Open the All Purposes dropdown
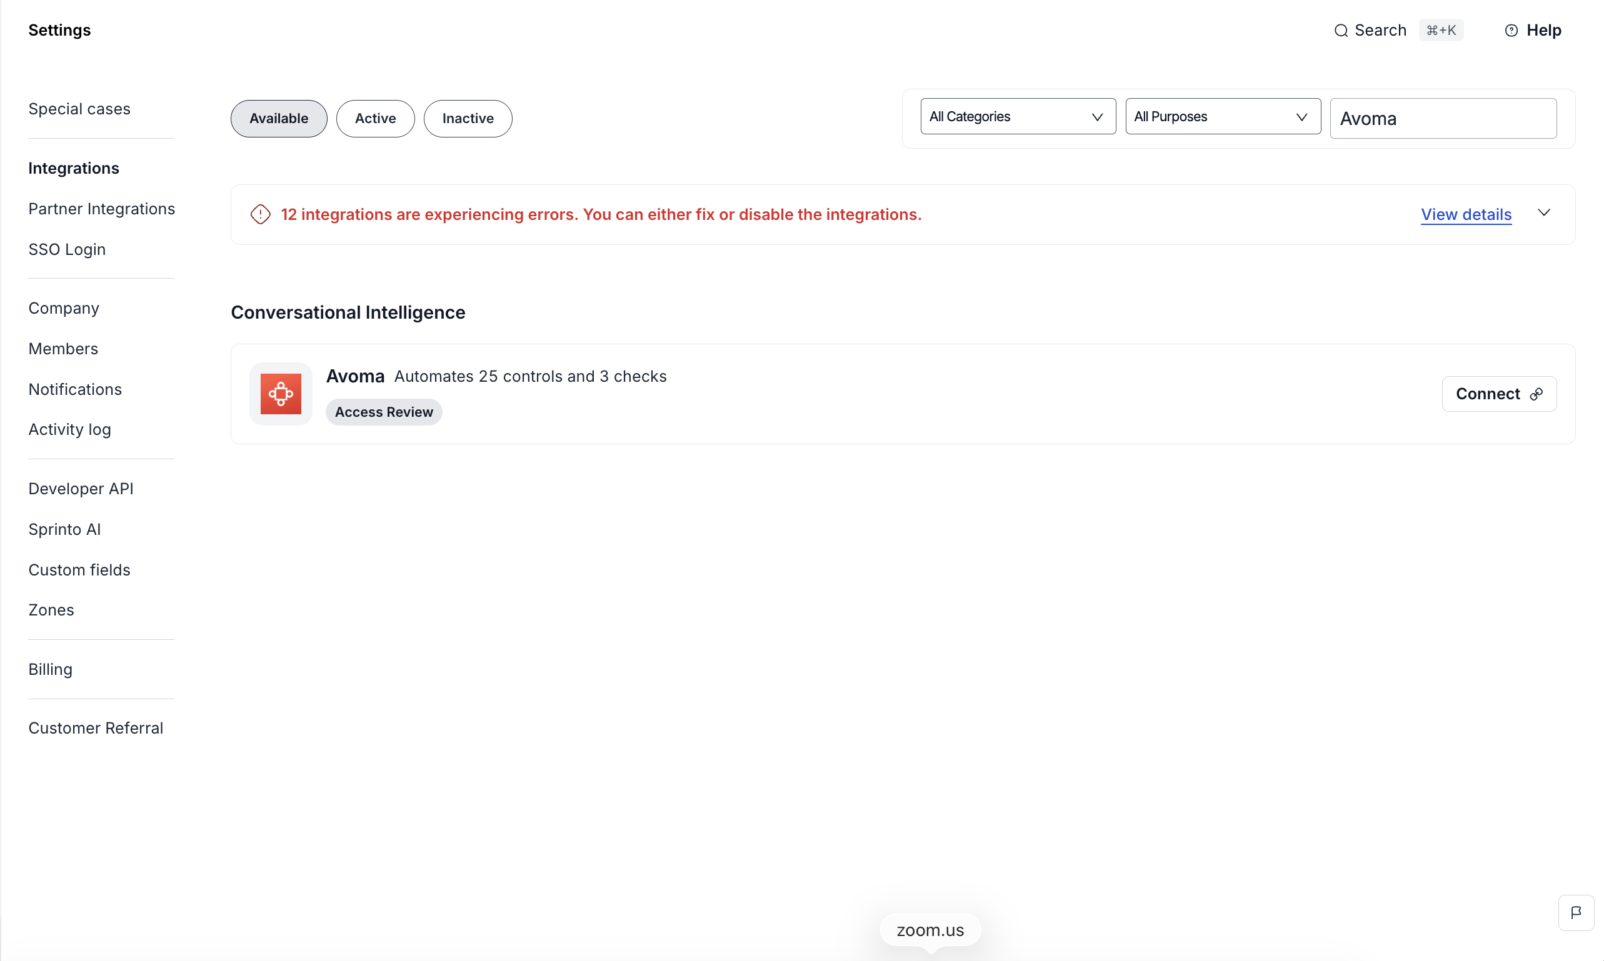The width and height of the screenshot is (1604, 961). (x=1223, y=117)
